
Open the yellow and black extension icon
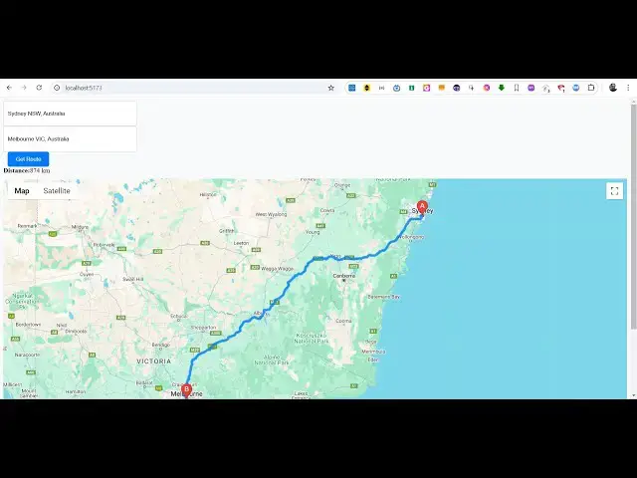(x=367, y=88)
